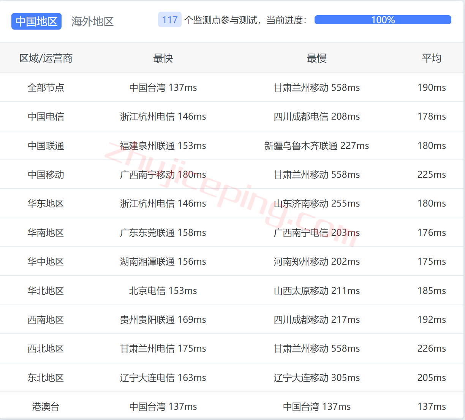Screen dimensions: 465x420
Task: Click 贵州贵阳联通 169ms cell
Action: coord(163,320)
